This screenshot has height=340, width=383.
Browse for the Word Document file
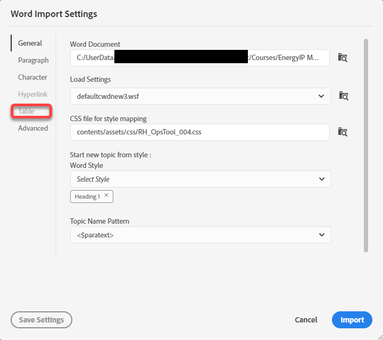tap(343, 58)
